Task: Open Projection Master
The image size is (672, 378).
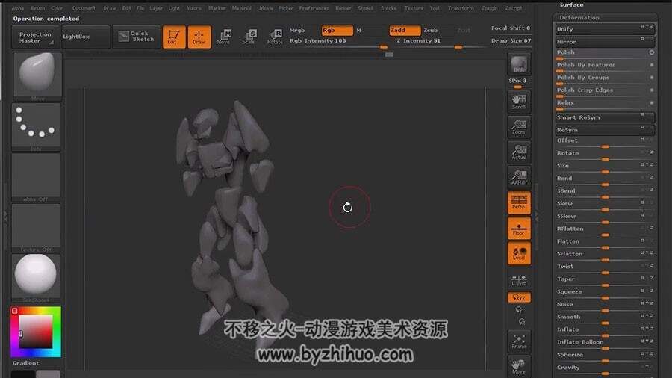Action: coord(36,37)
